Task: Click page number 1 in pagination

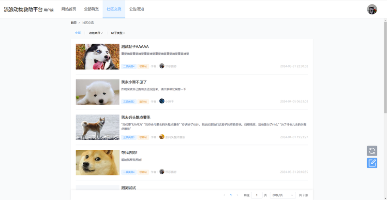Action: [231, 195]
